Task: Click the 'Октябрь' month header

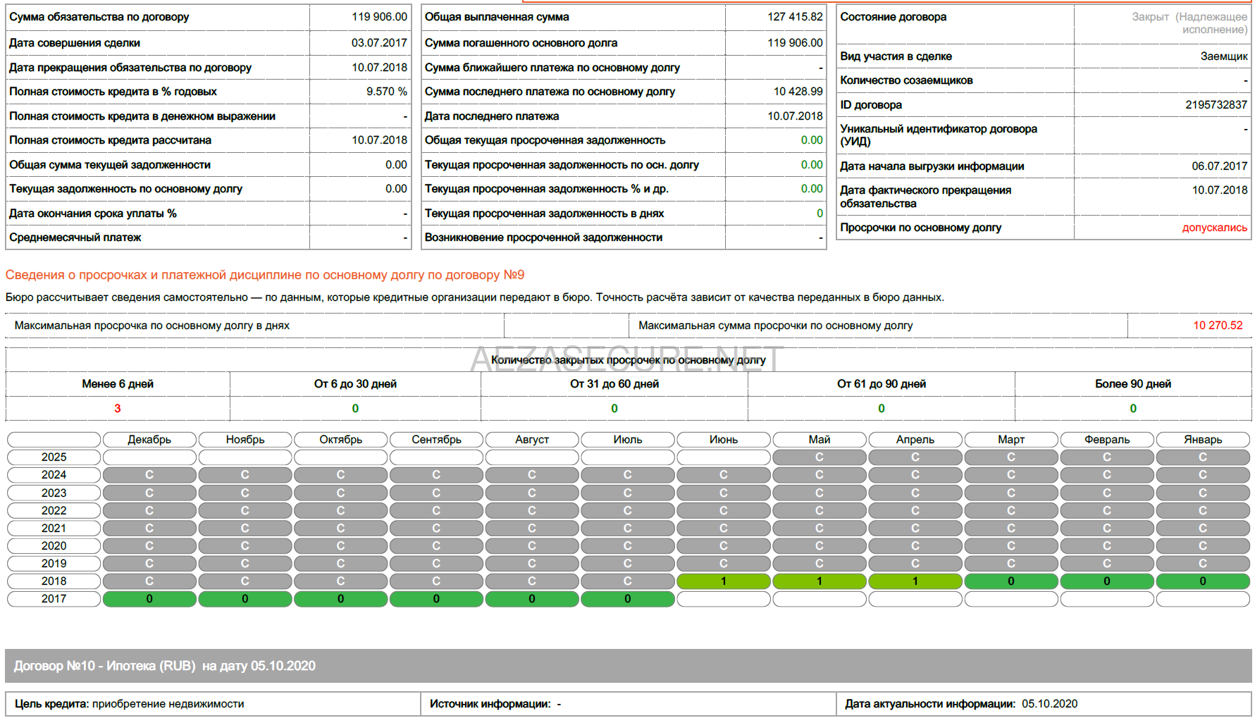Action: pyautogui.click(x=341, y=440)
